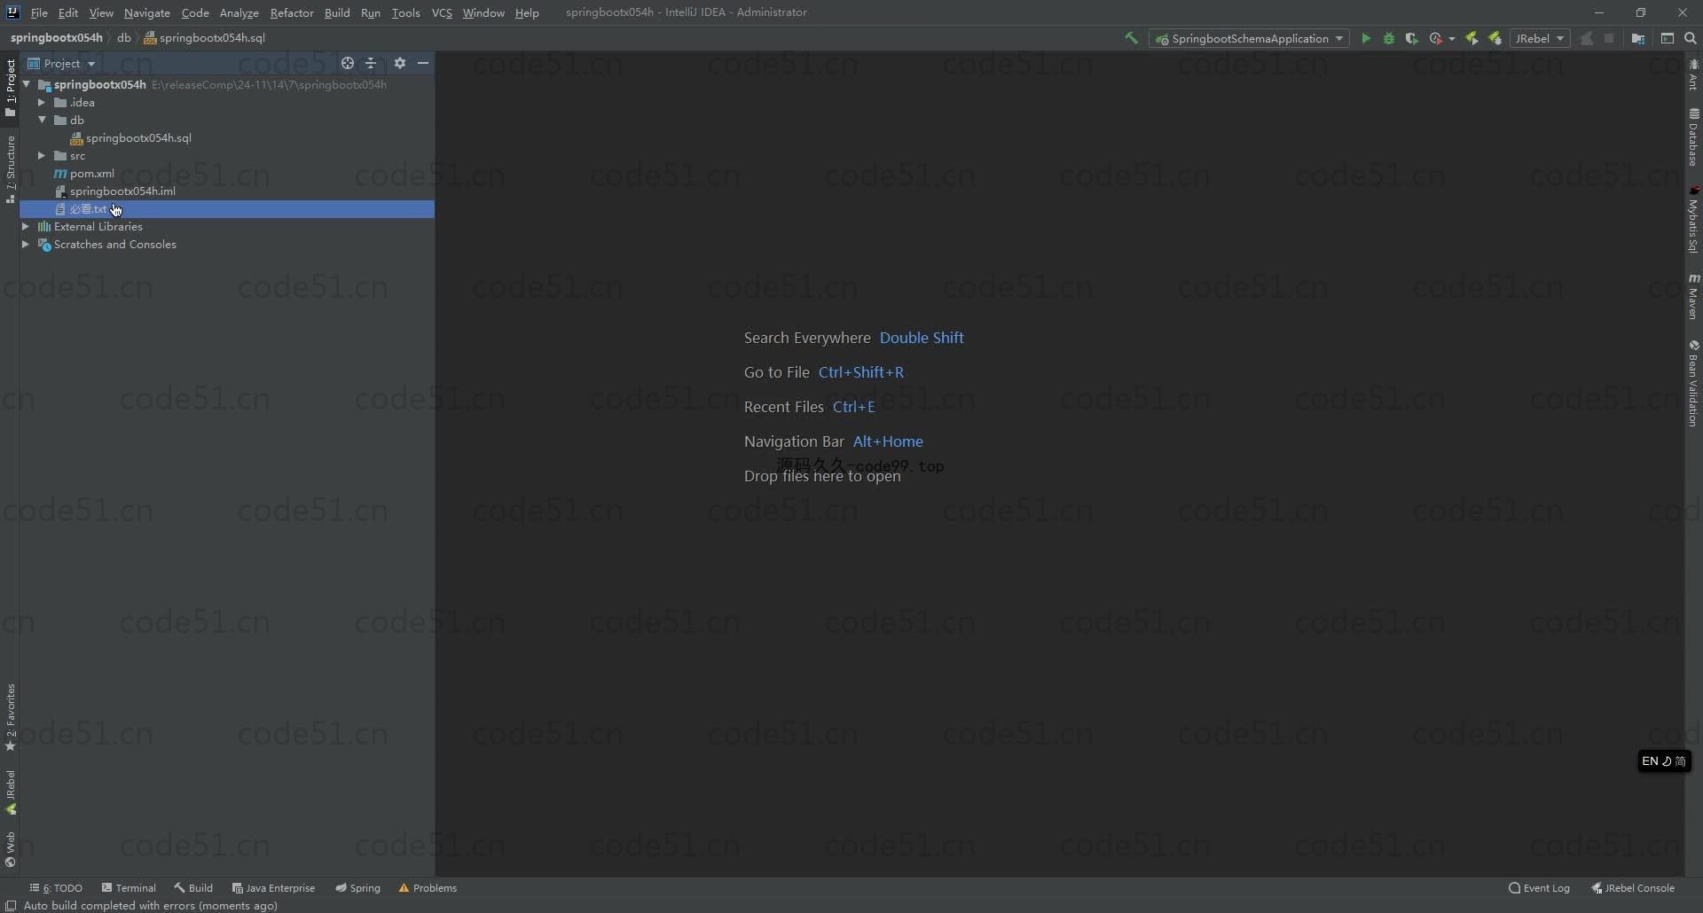Open the Project view type dropdown
Viewport: 1703px width, 913px height.
tap(62, 63)
